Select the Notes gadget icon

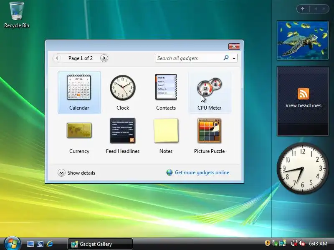(166, 130)
